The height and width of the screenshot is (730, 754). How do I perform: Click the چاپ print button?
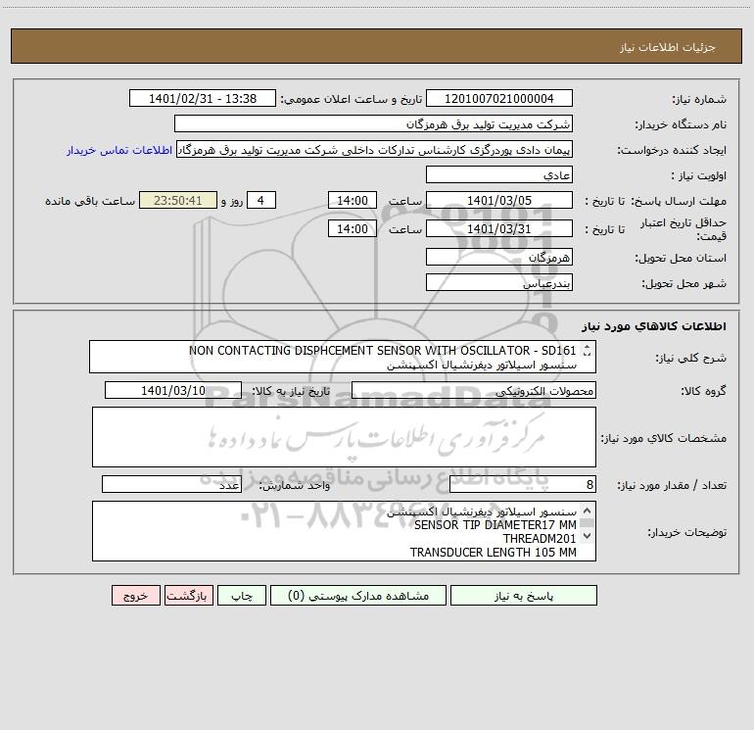[242, 595]
